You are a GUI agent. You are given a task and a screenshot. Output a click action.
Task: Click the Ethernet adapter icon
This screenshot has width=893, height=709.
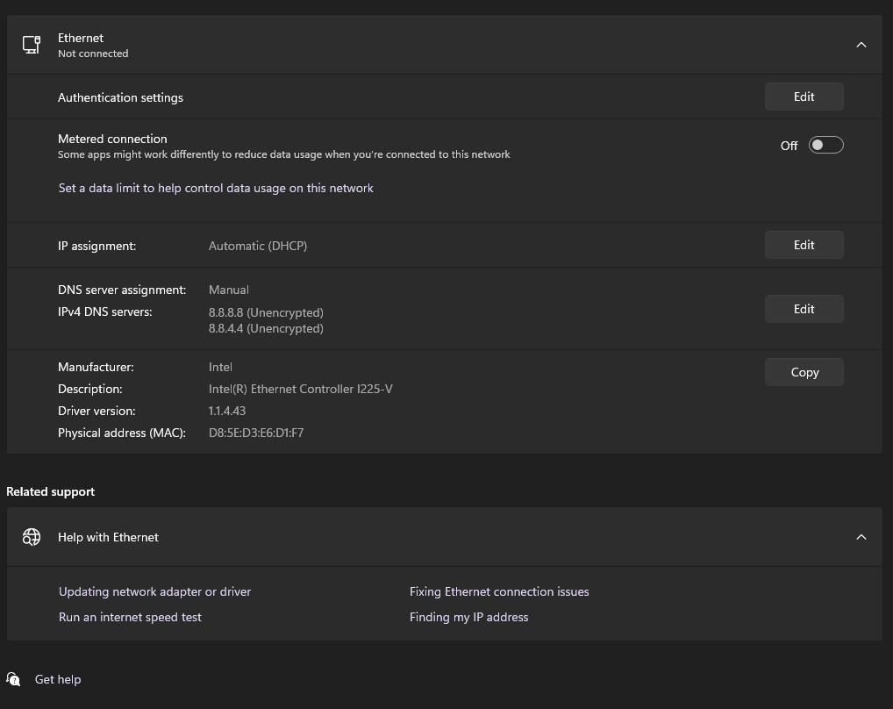(x=32, y=44)
